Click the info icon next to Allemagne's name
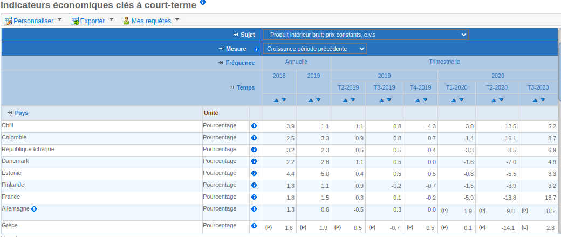Screen dimensions: 561x237 34,208
